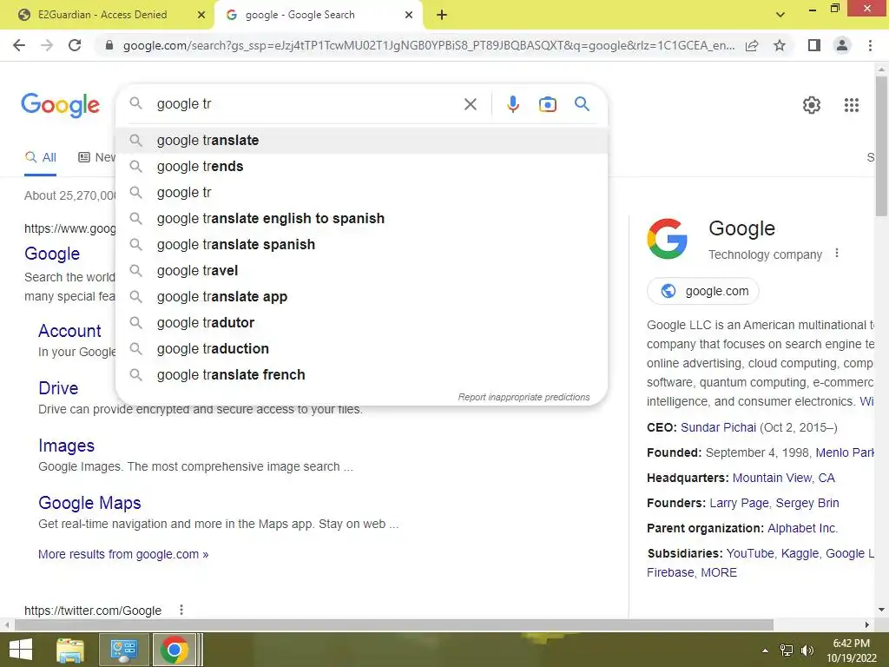
Task: Click the network icon in system tray
Action: tap(787, 650)
